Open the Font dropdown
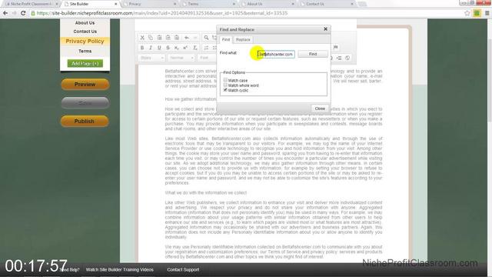492x277 pixels. point(207,58)
